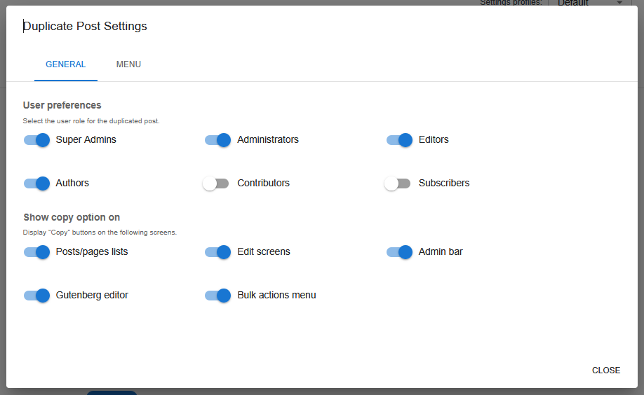Turn off the Editors toggle

(399, 140)
